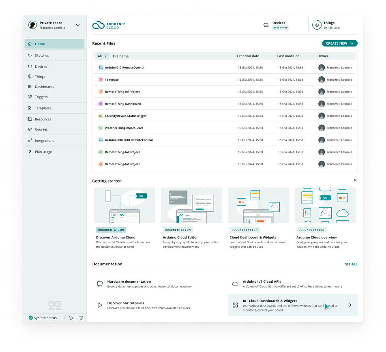Click the Arduino Cloud overview title
Image resolution: width=386 pixels, height=352 pixels.
tap(316, 237)
